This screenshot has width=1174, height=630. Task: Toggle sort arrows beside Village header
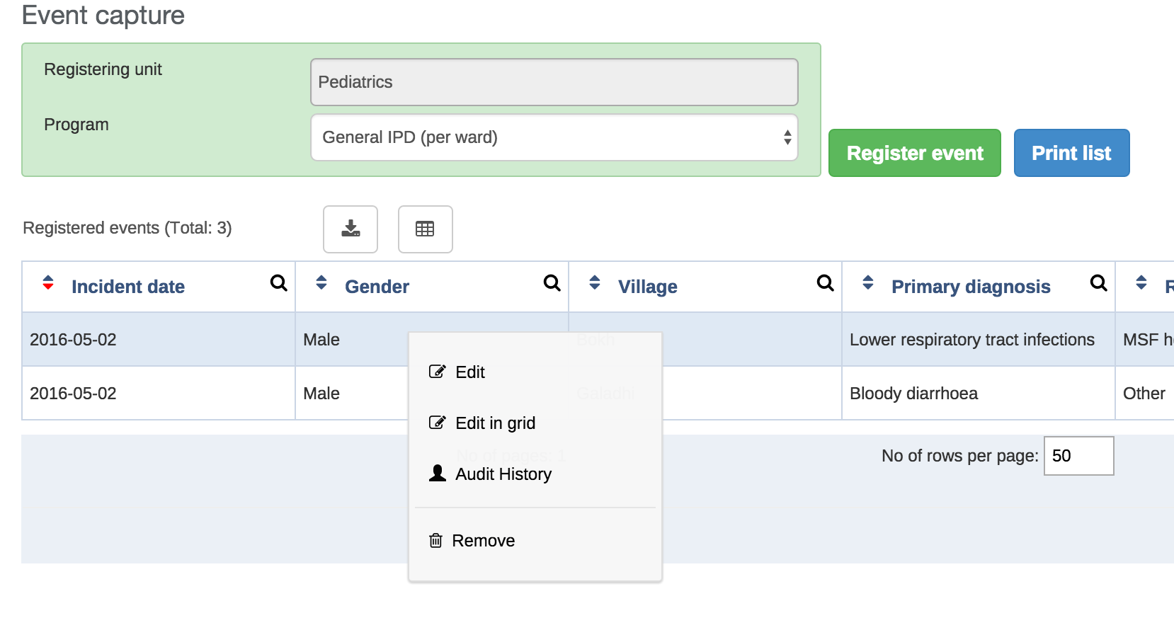click(595, 283)
